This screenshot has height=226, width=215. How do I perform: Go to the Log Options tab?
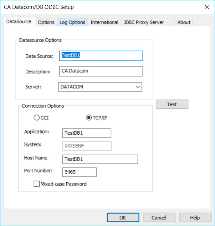click(x=72, y=22)
